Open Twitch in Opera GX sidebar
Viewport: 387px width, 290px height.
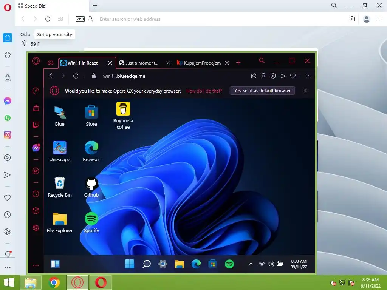pos(36,125)
